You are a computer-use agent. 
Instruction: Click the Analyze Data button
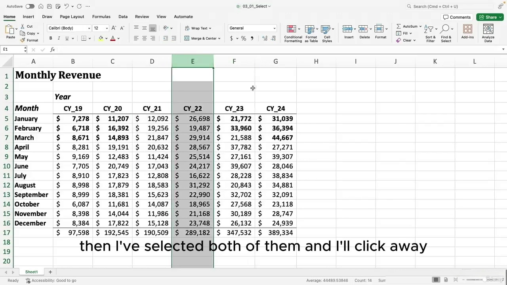[488, 34]
